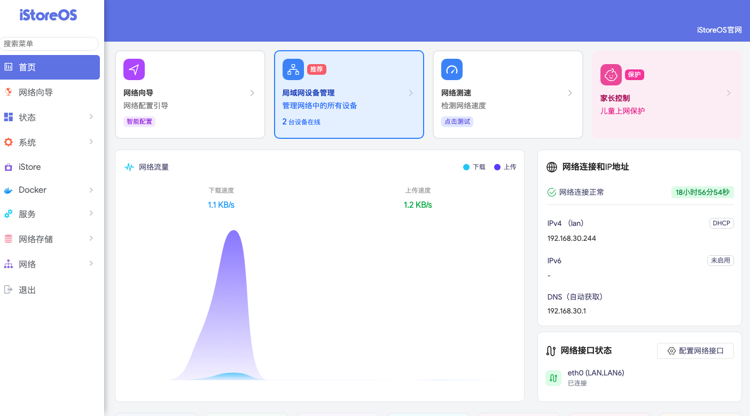The image size is (750, 416).
Task: Click the 儿童上网保护 subtitle text
Action: pos(623,111)
